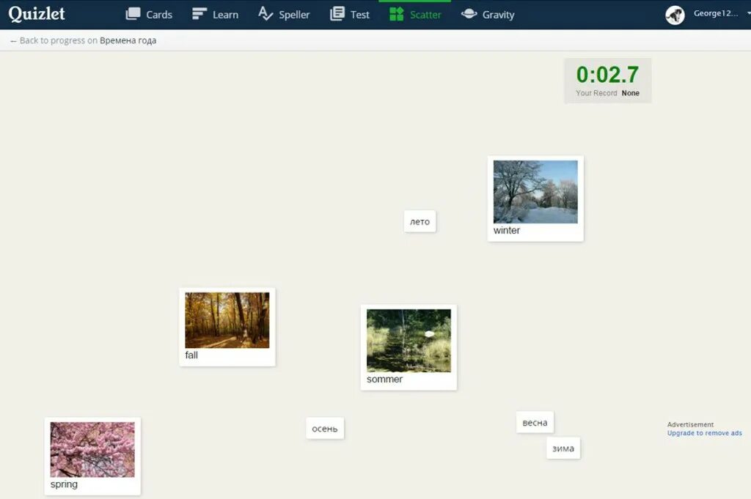
Task: Switch to the Scatter tab in navigation
Action: pos(416,13)
